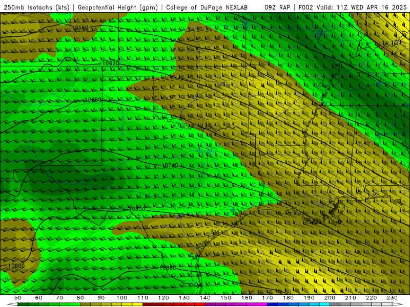
Task: Click the 210 label on the color scale
Action: (351, 298)
